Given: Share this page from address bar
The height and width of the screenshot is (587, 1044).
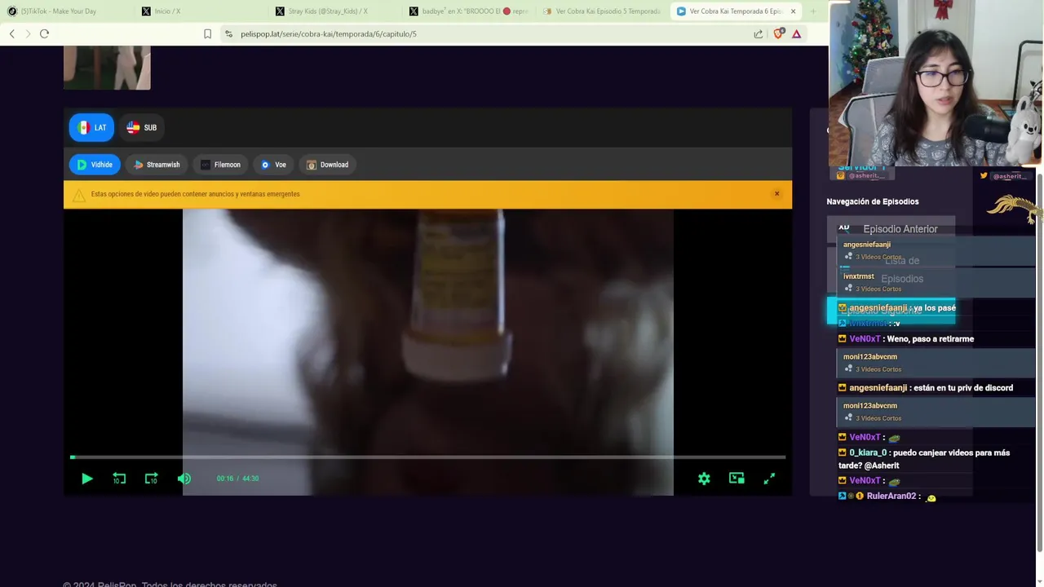Looking at the screenshot, I should (759, 33).
